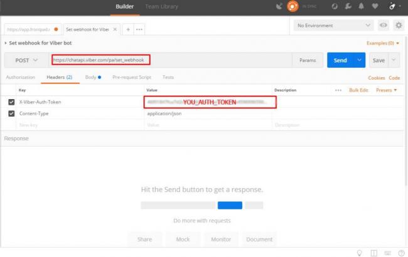Open the Examples (0) dropdown
This screenshot has width=408, height=257.
pos(383,43)
